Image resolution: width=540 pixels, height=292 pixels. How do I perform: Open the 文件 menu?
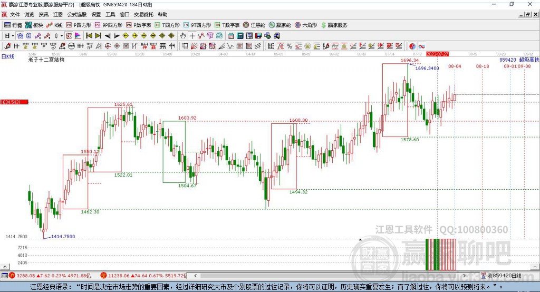coord(15,14)
